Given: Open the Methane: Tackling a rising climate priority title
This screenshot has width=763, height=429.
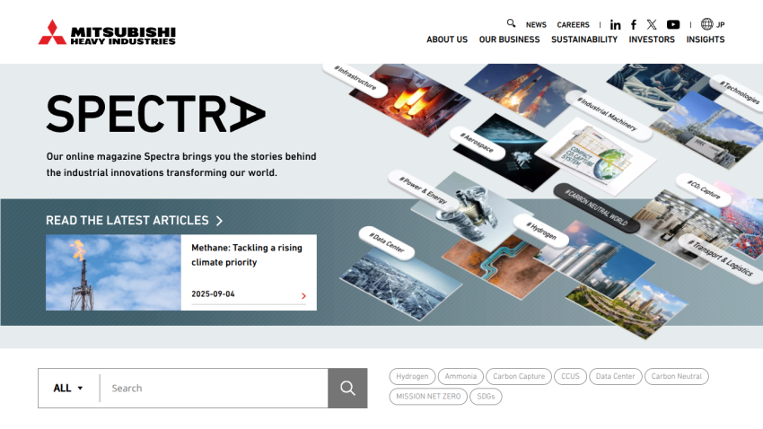Looking at the screenshot, I should (247, 255).
